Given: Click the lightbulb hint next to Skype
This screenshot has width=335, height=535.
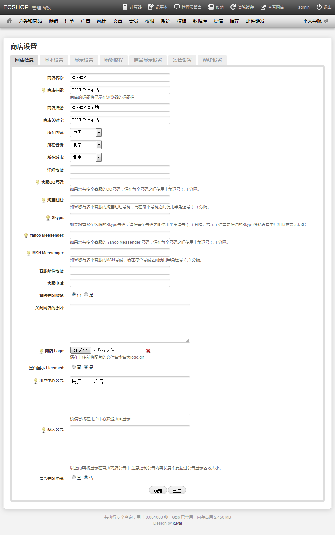Looking at the screenshot, I should coord(48,218).
